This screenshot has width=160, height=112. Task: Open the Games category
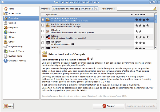pos(21,23)
